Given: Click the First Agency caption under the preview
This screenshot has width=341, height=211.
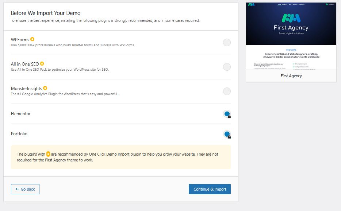Looking at the screenshot, I should [291, 76].
